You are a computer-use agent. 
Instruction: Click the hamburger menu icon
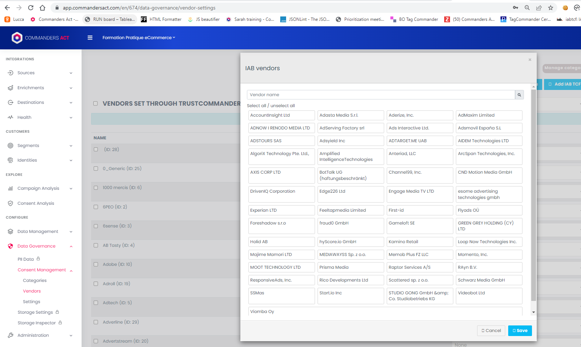pos(90,38)
